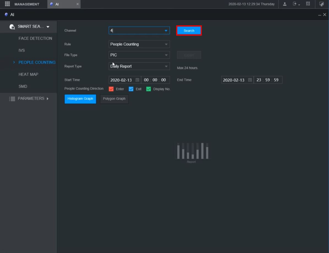Expand the Rule dropdown list
329x253 pixels.
point(166,44)
